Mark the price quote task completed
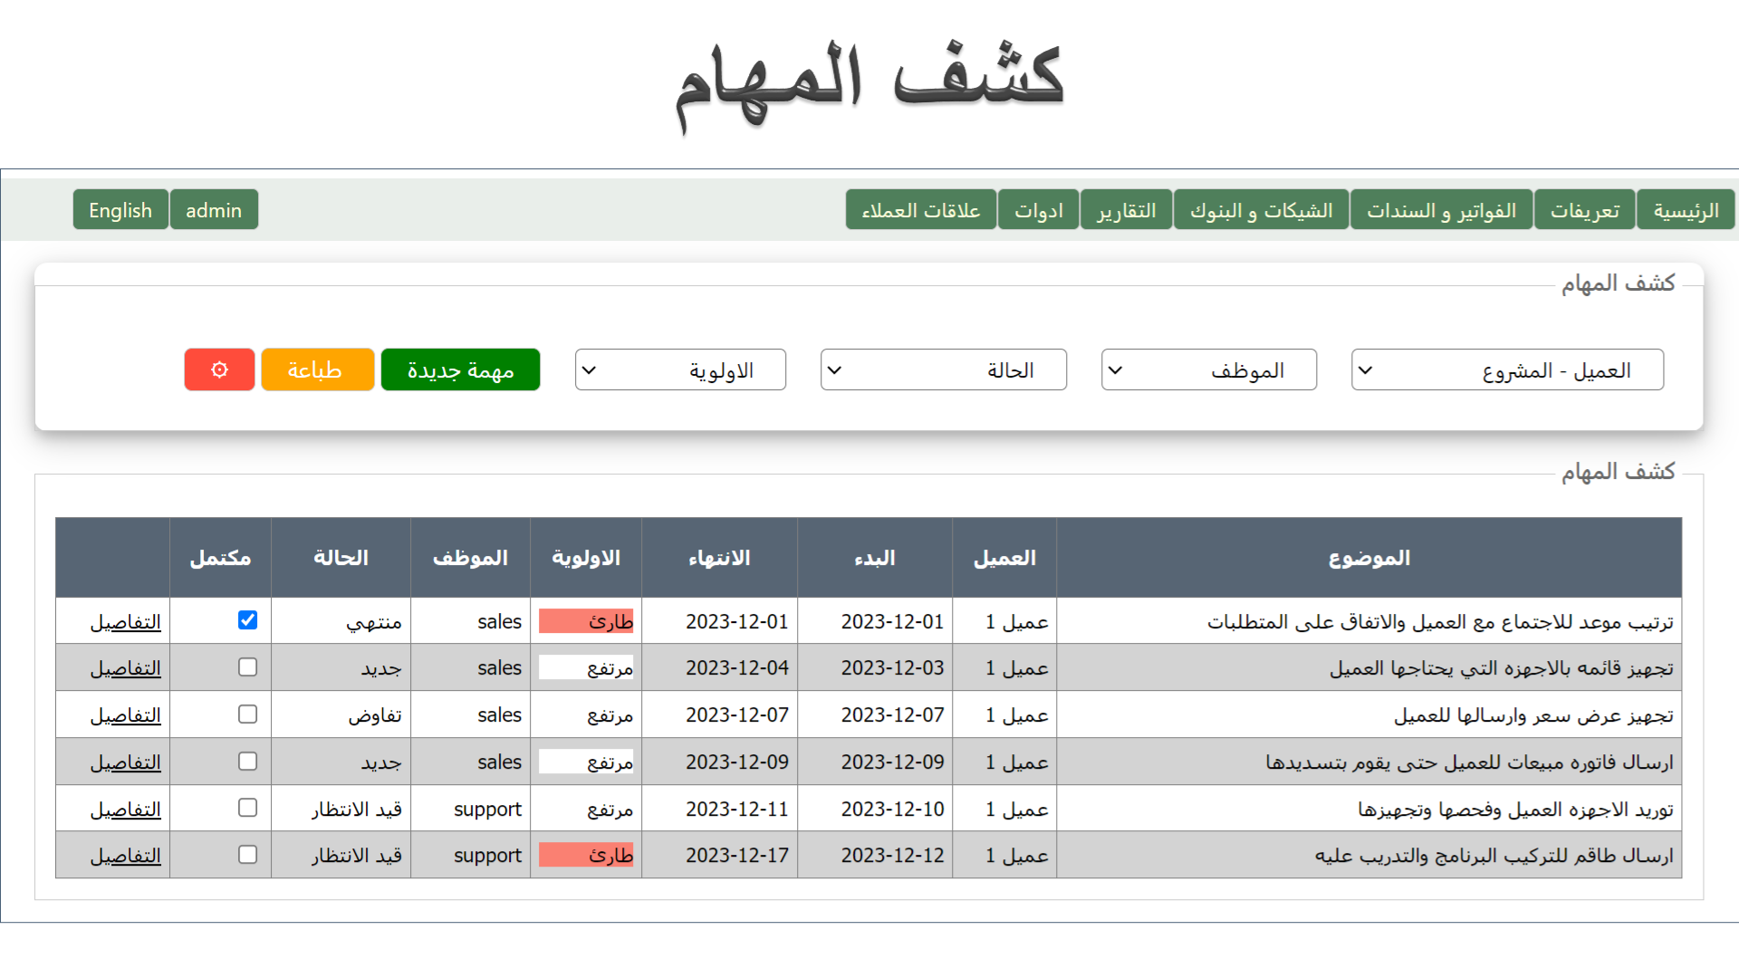 tap(247, 714)
